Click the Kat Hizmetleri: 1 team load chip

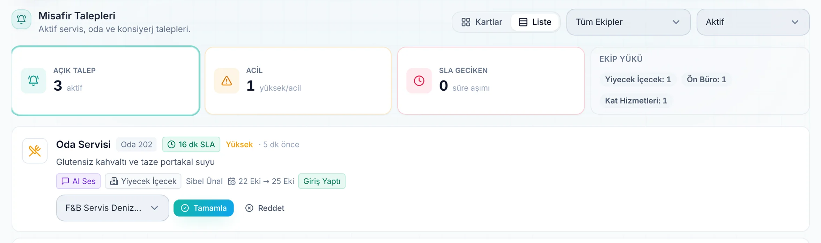pyautogui.click(x=636, y=101)
